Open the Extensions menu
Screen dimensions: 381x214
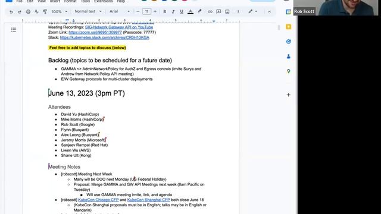[103, 1]
